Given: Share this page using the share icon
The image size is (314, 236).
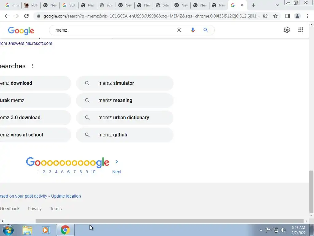Looking at the screenshot, I should [x=266, y=16].
